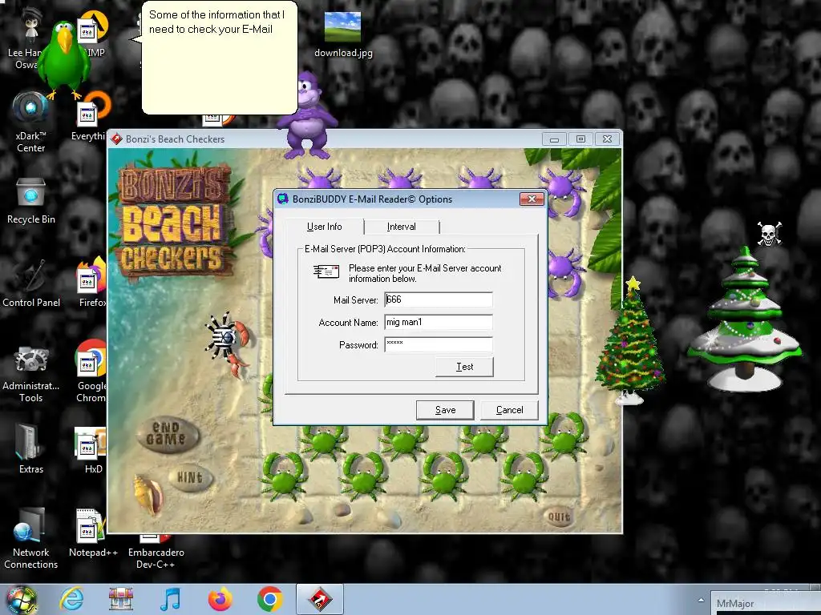This screenshot has width=821, height=615.
Task: Open the Embarcadero Dev-C++ desktop icon
Action: [156, 552]
